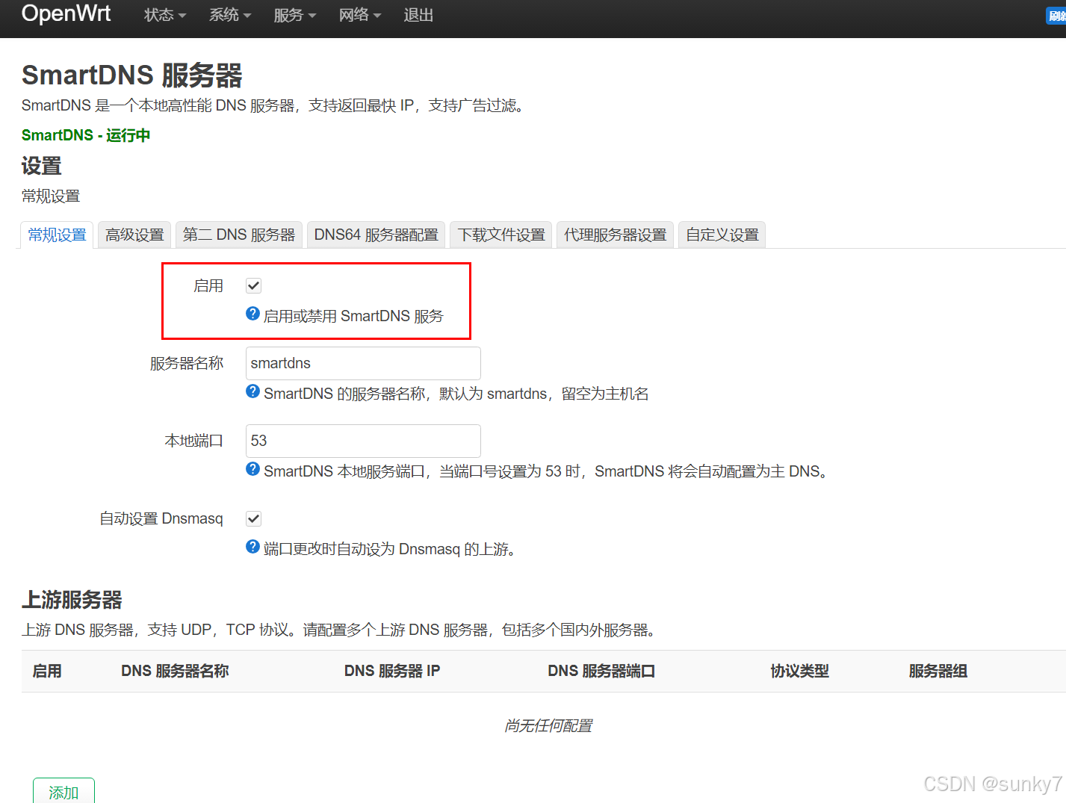The width and height of the screenshot is (1066, 803).
Task: Click the DNS 服务器名称 column header
Action: click(x=175, y=671)
